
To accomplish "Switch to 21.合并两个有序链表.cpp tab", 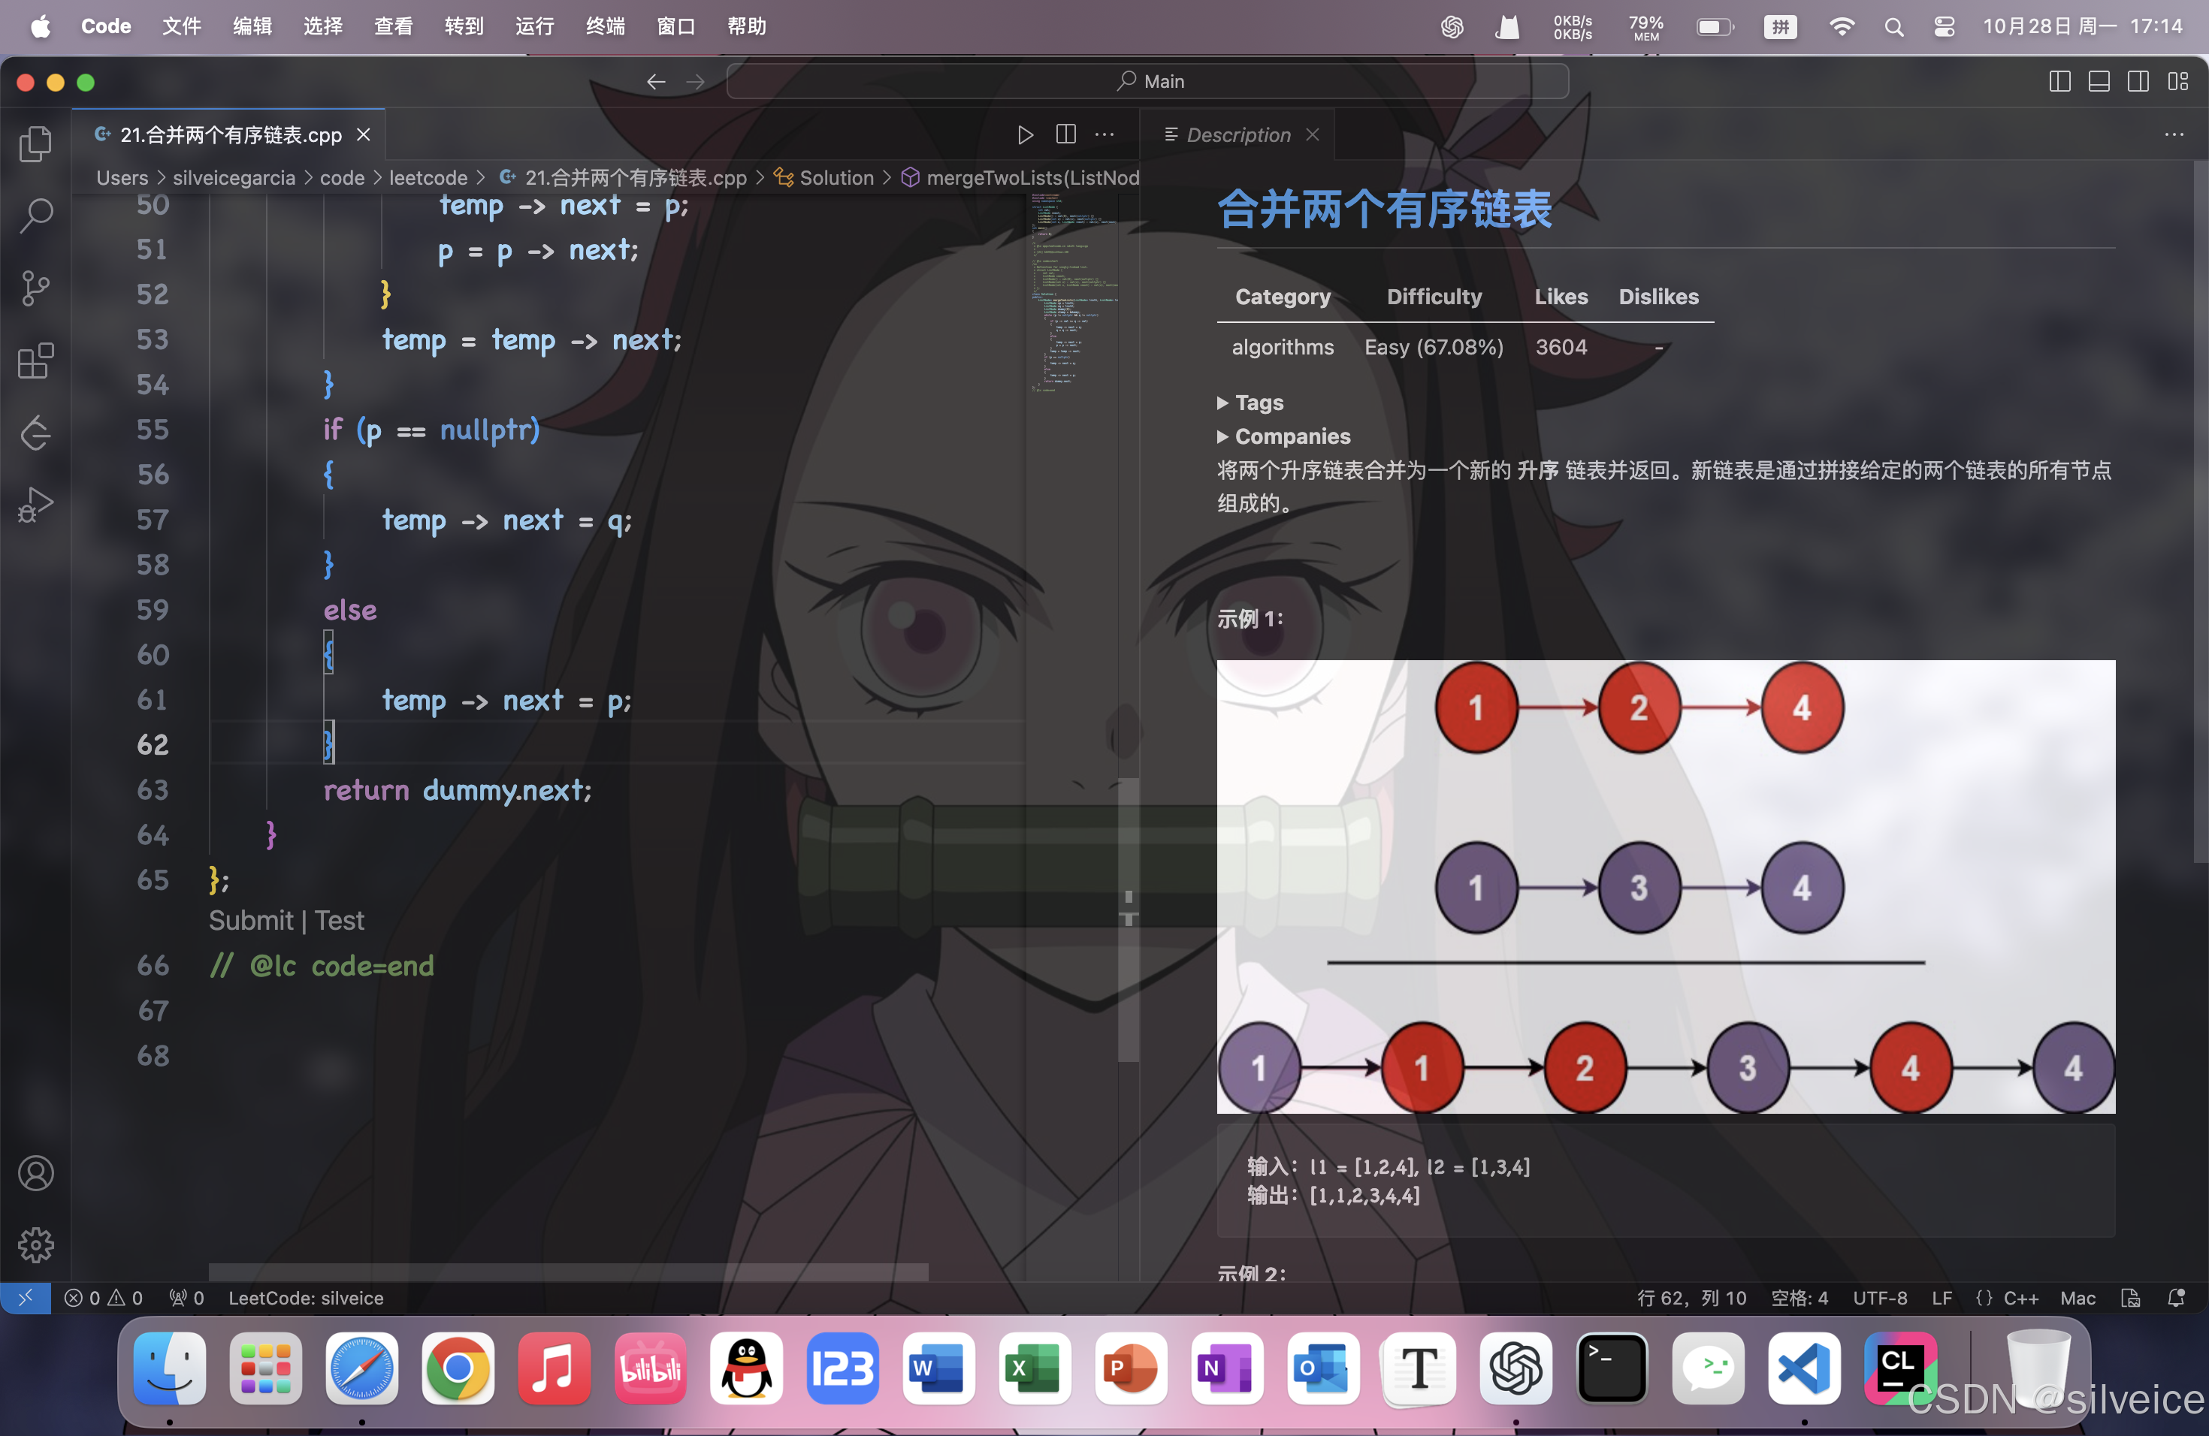I will pyautogui.click(x=228, y=134).
